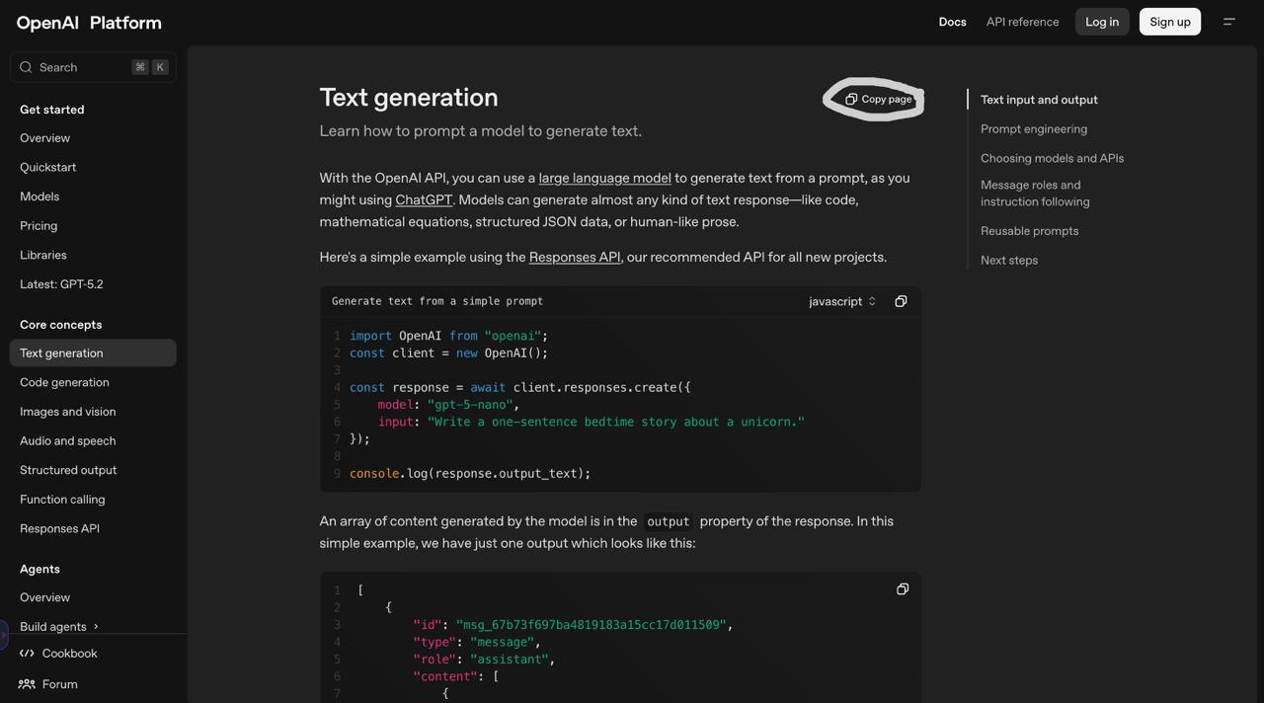
Task: Open Latest: GPT-5.2 page
Action: tap(61, 284)
